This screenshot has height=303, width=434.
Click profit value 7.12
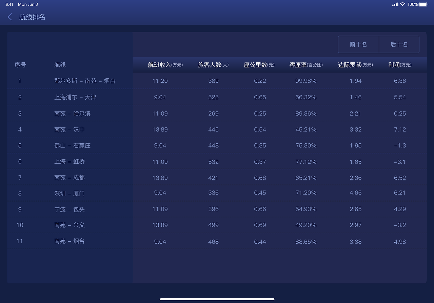400,129
